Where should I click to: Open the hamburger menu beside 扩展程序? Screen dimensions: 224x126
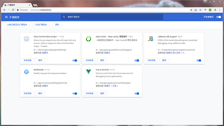(6, 17)
